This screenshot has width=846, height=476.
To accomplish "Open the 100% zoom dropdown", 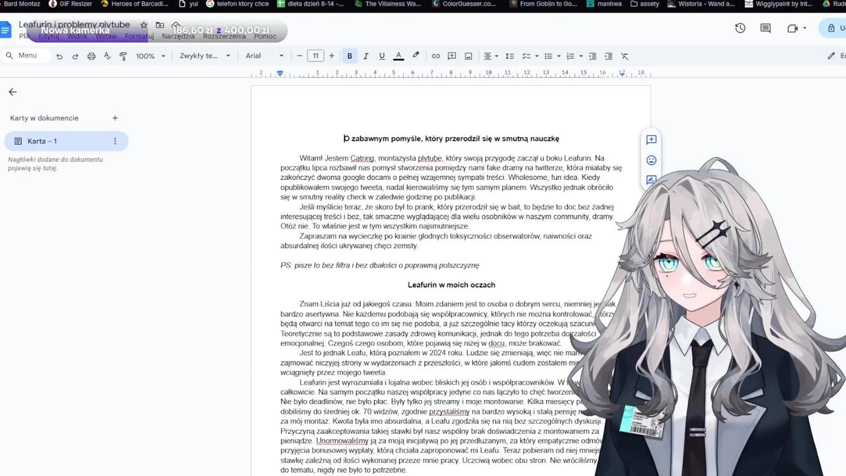I will pos(151,56).
